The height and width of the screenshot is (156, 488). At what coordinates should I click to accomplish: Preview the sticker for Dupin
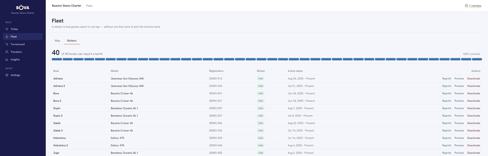click(459, 108)
